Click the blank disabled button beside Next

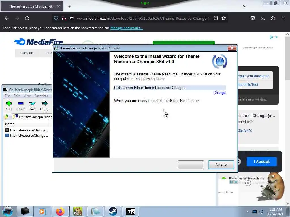191,165
